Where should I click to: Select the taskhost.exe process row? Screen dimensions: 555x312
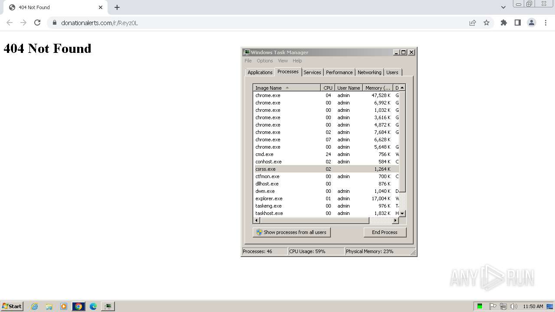[x=326, y=213]
